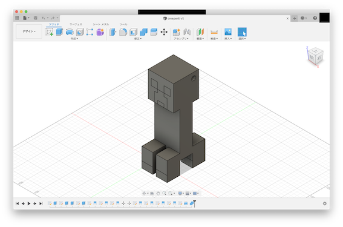Select the Press Pull tool
Image resolution: width=343 pixels, height=227 pixels.
tap(113, 32)
